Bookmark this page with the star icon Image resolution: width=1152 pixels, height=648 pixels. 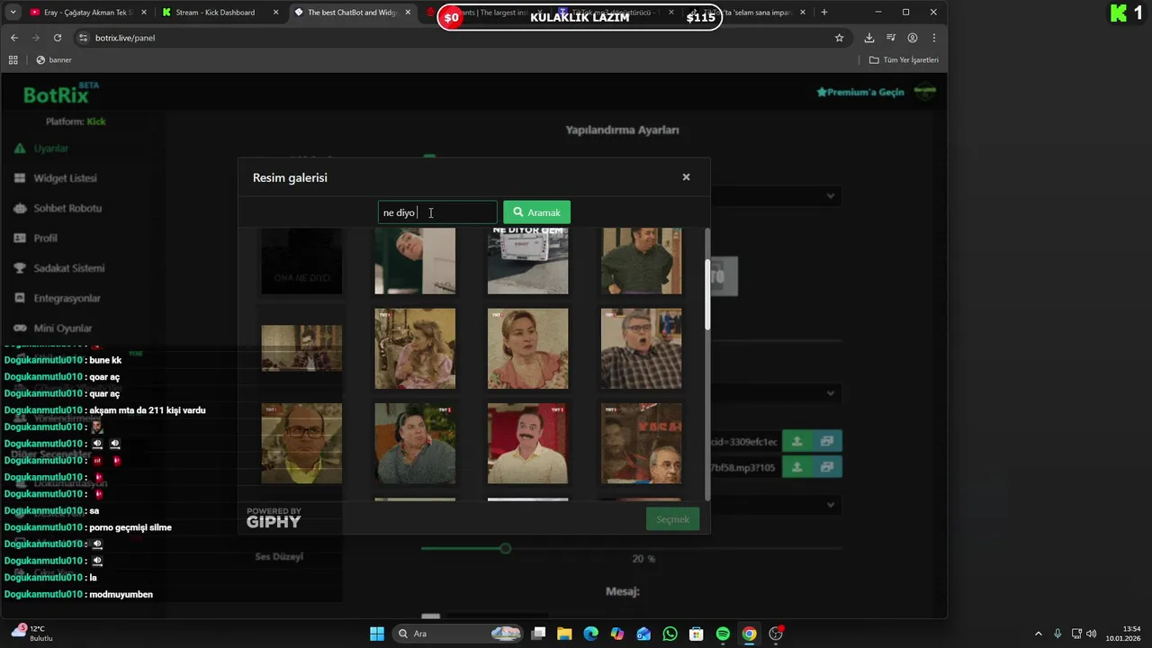tap(839, 38)
